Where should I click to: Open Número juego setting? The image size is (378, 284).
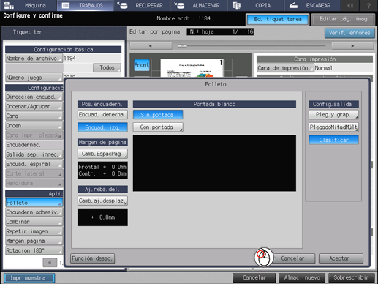(x=34, y=78)
